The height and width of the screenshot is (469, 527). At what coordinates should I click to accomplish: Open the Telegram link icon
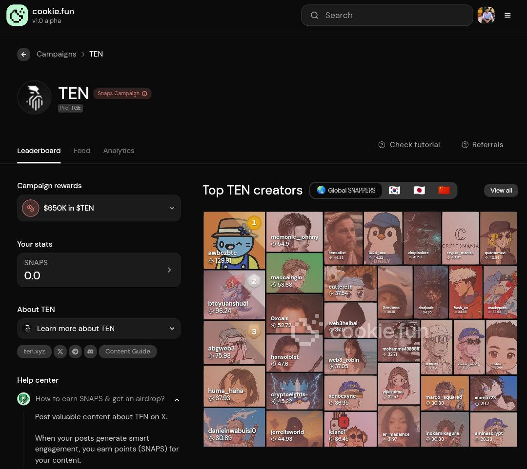(x=75, y=352)
